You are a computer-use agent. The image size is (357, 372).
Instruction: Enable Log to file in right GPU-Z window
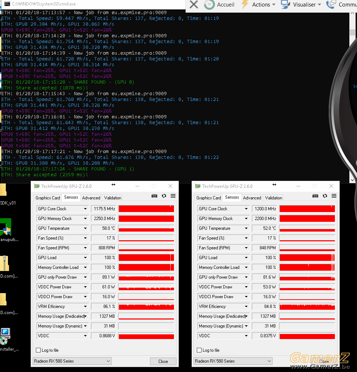(x=199, y=350)
